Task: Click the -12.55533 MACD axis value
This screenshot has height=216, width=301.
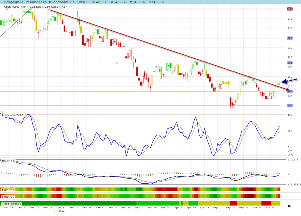Action: click(x=294, y=185)
